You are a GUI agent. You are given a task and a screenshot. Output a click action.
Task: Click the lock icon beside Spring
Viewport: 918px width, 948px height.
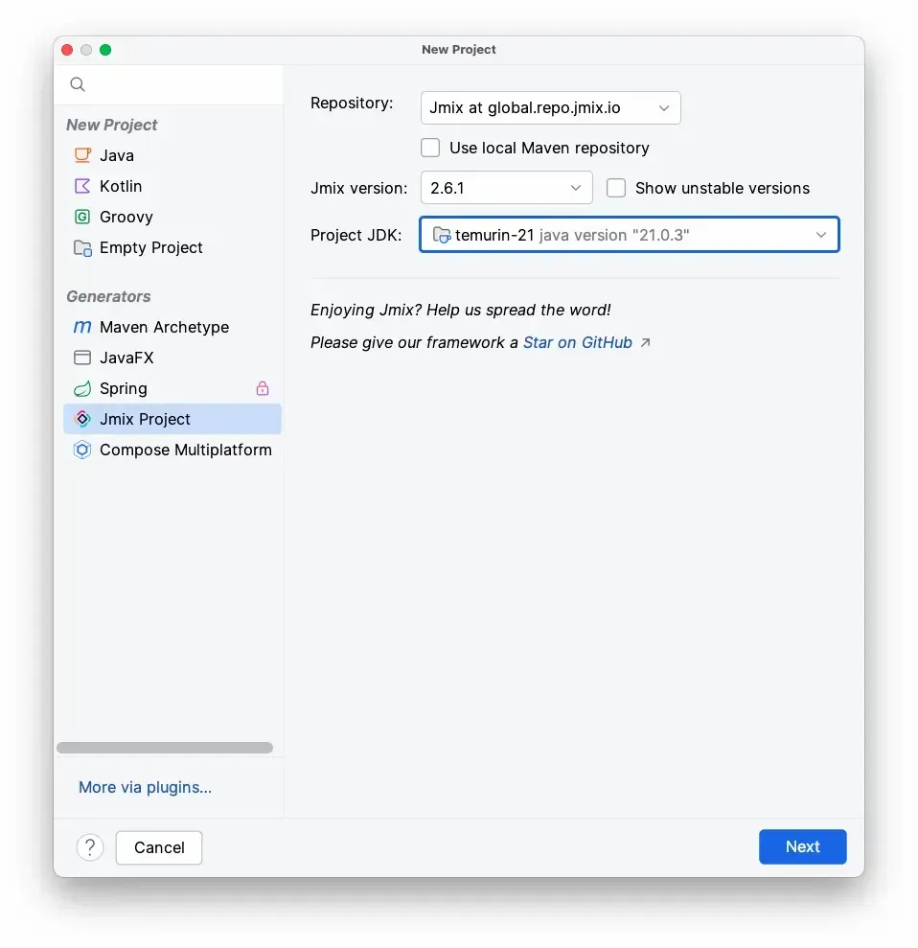point(263,388)
